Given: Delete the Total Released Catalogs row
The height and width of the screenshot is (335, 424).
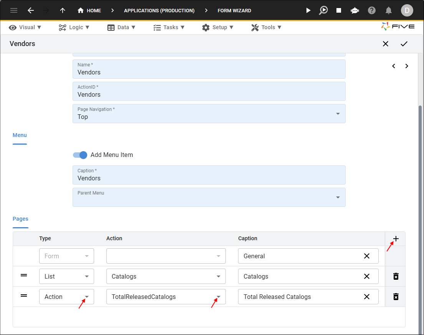Looking at the screenshot, I should coord(396,297).
